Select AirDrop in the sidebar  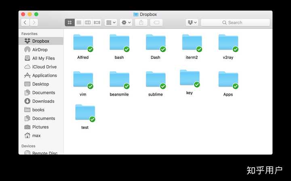(x=41, y=50)
